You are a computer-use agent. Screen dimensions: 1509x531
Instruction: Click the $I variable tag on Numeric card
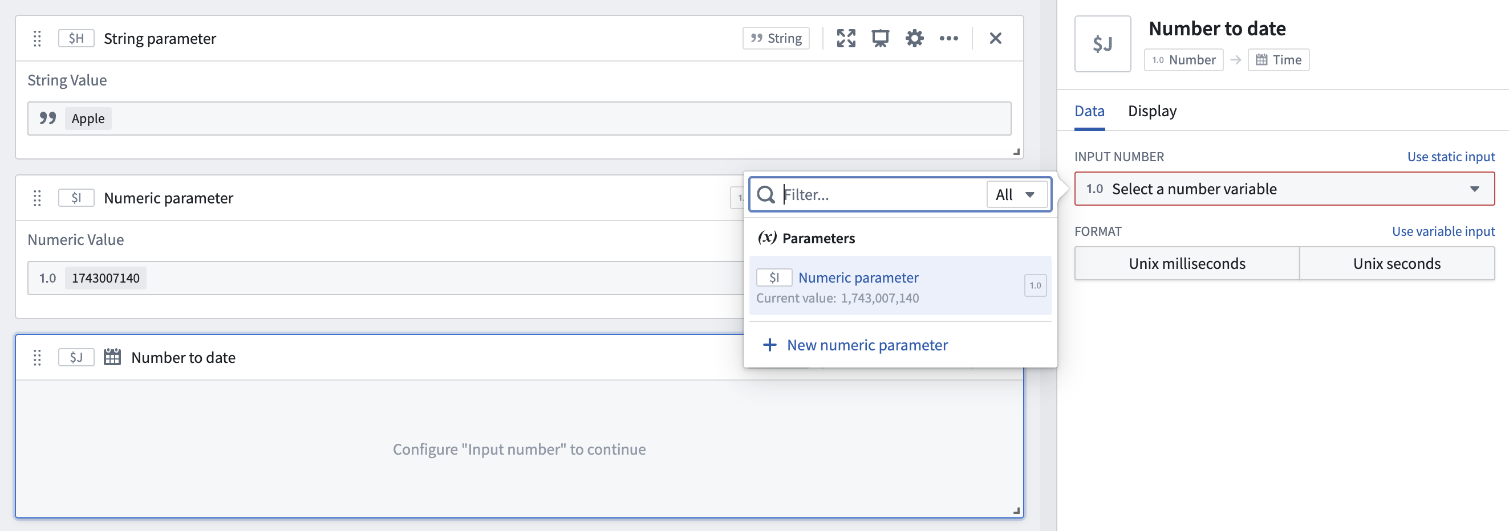(76, 198)
